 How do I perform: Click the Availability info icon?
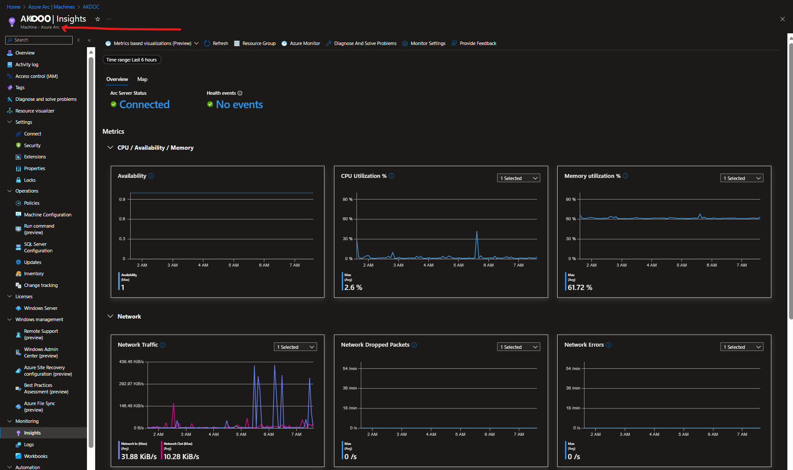click(x=151, y=176)
